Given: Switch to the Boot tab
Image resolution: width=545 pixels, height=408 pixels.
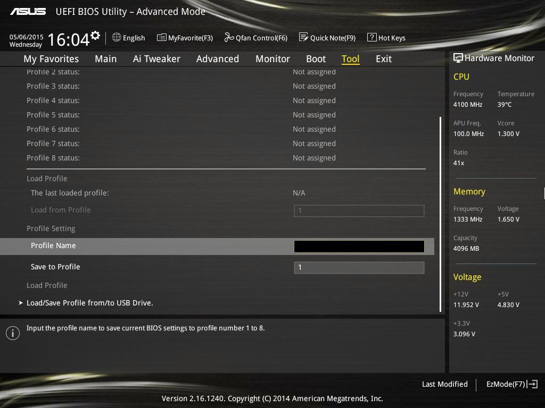Looking at the screenshot, I should 316,59.
